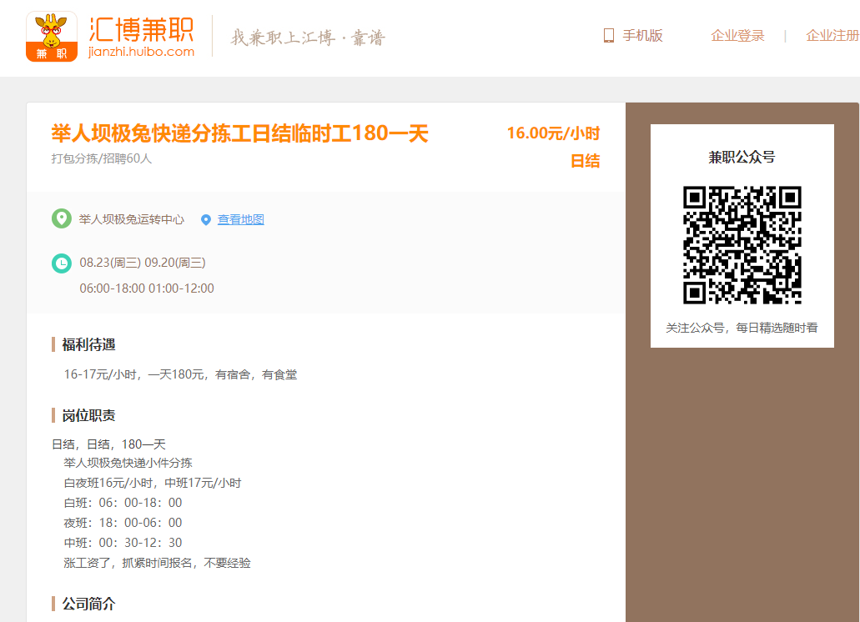Open 手机版 mobile version link
This screenshot has width=860, height=622.
pos(643,36)
